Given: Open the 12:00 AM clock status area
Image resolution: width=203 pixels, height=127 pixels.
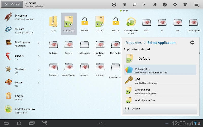Looking at the screenshot, I should (181, 123).
